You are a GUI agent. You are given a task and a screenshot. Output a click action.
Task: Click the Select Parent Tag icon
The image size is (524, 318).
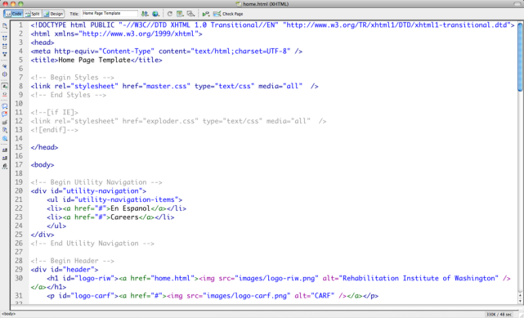[5, 66]
